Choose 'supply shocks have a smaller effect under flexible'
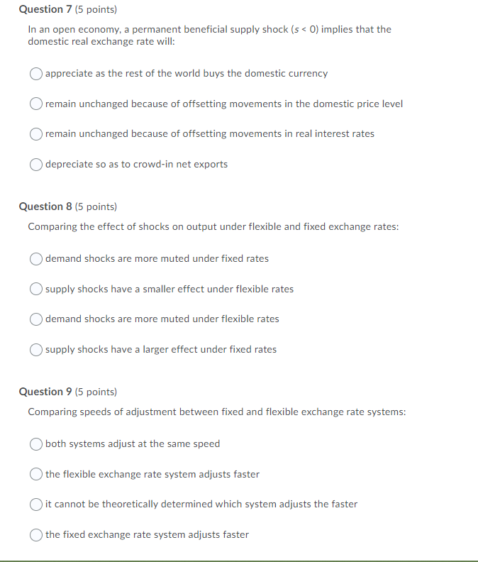The height and width of the screenshot is (562, 478). tap(36, 289)
